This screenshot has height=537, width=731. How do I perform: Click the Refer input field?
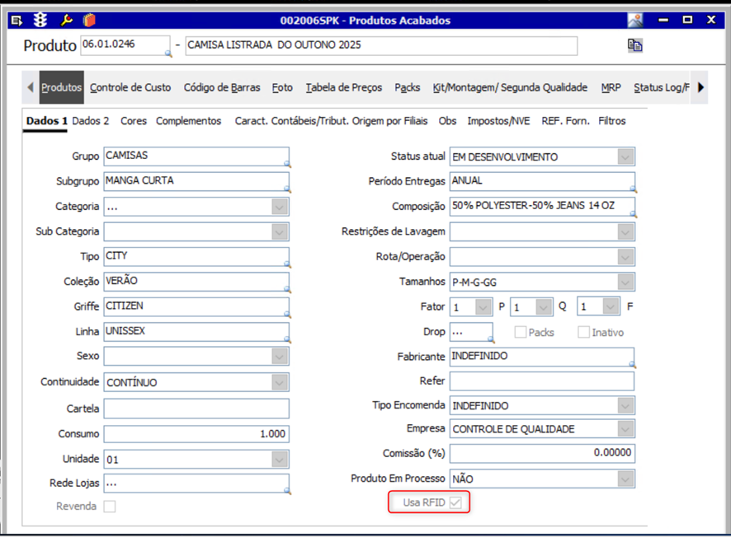[x=542, y=381]
